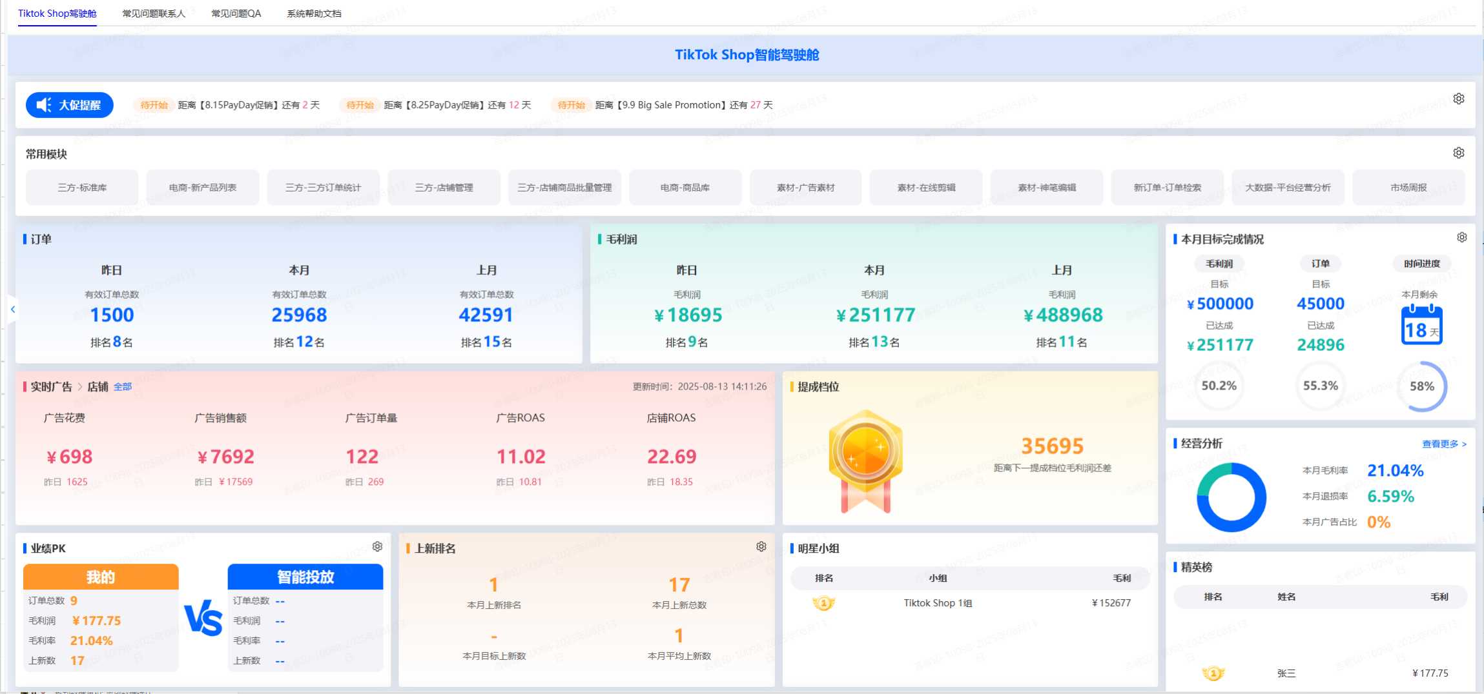The width and height of the screenshot is (1484, 694).
Task: Click 9.9 Big Sale Promotion reminder text
Action: pos(684,105)
